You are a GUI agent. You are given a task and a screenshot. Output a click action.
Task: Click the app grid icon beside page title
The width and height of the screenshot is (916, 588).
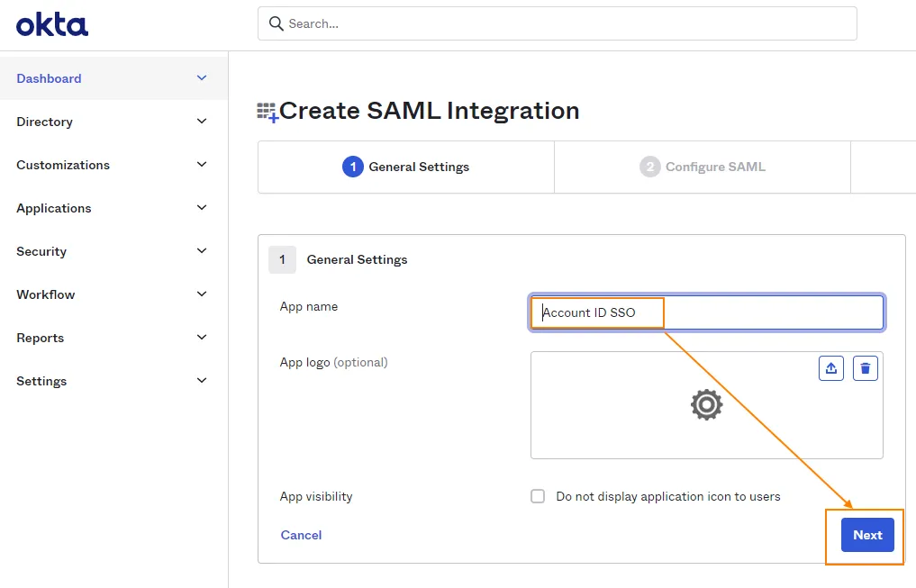268,113
